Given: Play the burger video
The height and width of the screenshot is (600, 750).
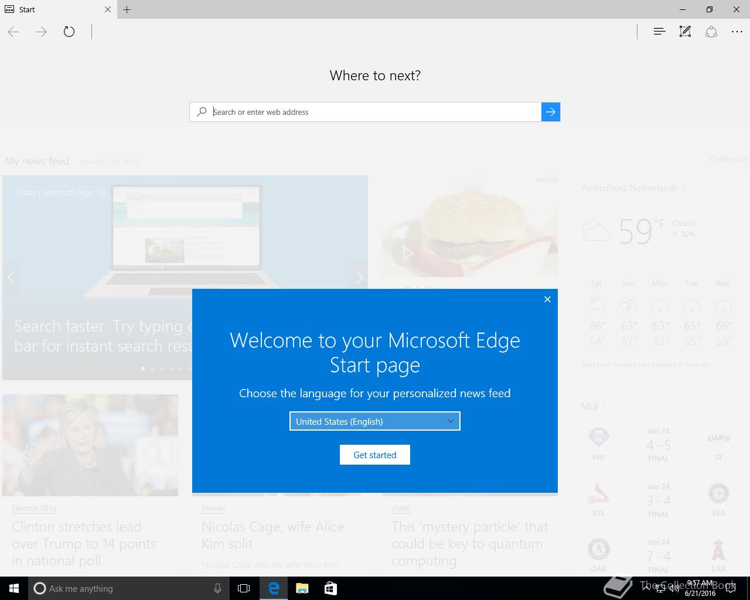Looking at the screenshot, I should tap(408, 253).
